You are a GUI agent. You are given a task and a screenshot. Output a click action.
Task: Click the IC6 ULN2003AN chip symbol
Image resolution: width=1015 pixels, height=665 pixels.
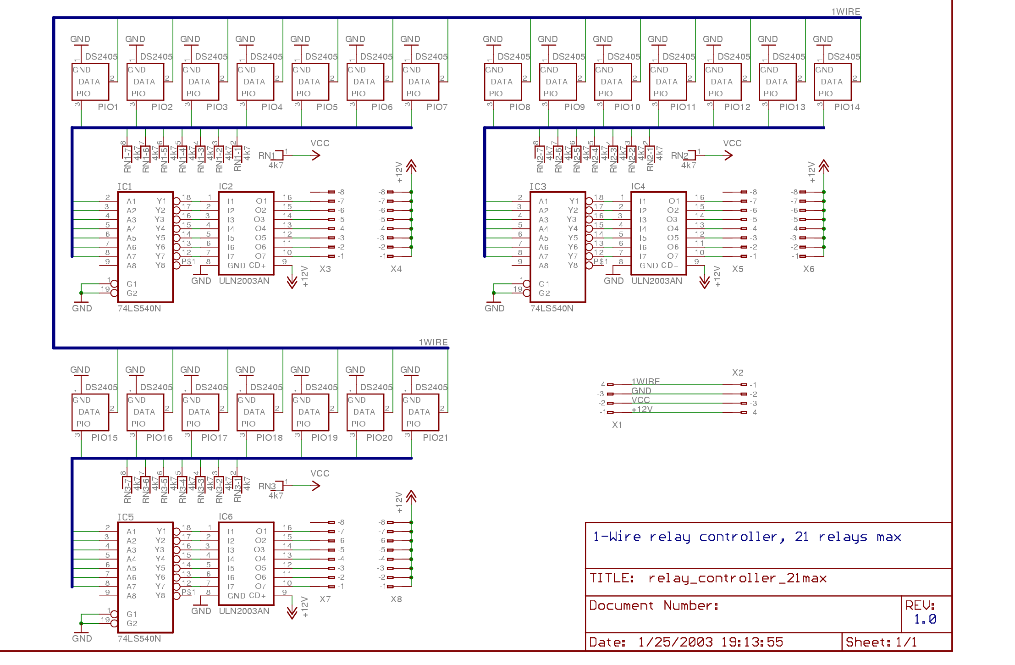(246, 563)
